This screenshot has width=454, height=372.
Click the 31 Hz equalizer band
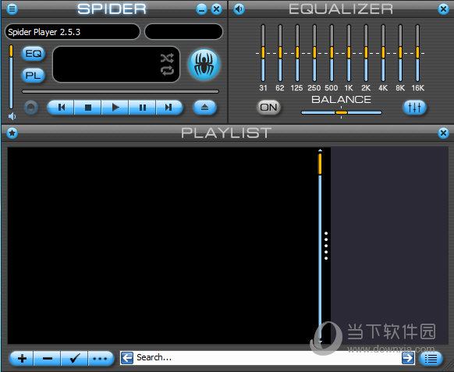(263, 53)
